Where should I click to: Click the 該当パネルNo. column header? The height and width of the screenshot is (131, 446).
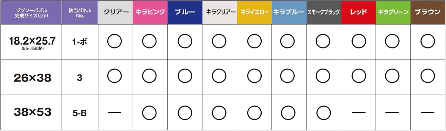coord(79,12)
